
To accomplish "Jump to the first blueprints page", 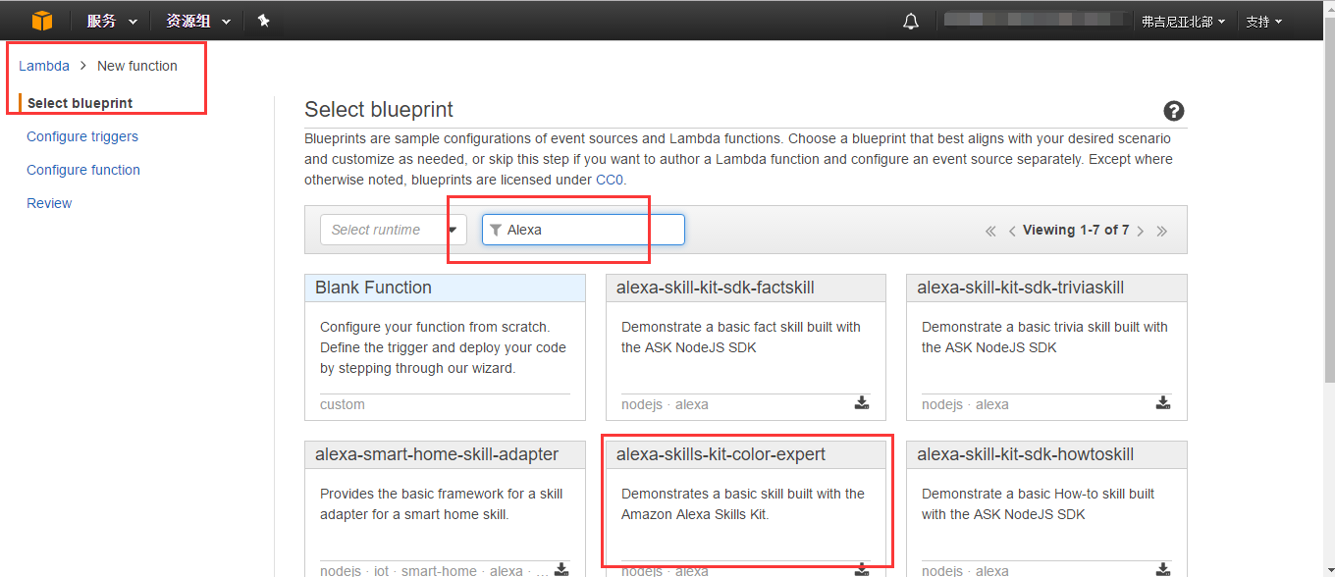I will coord(990,231).
